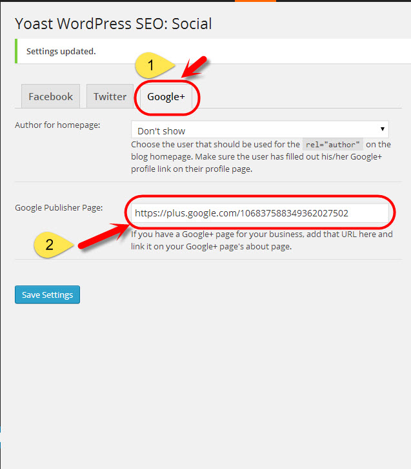Switch to the Facebook tab
Screen dimensions: 411x469
(x=50, y=96)
